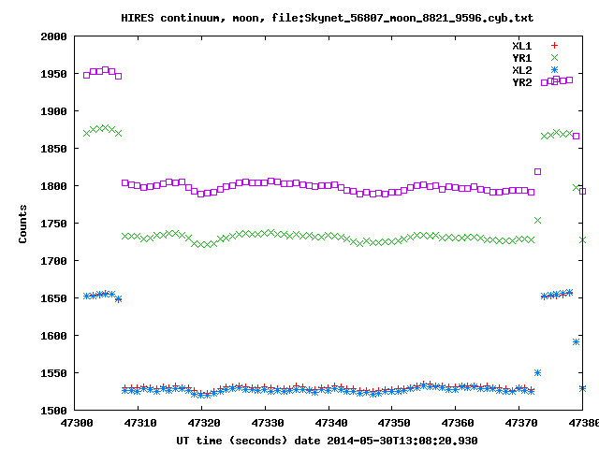
Task: Click the 47340 x-axis tick label
Action: tap(330, 423)
